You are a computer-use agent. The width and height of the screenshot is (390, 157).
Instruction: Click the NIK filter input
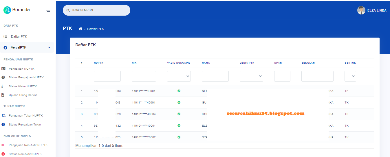coord(144,76)
